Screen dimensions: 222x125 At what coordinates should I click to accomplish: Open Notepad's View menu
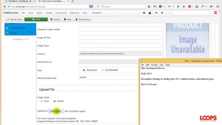tap(161, 65)
